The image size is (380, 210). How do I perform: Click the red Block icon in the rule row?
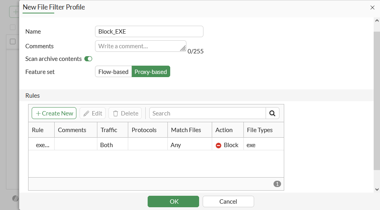pyautogui.click(x=218, y=145)
